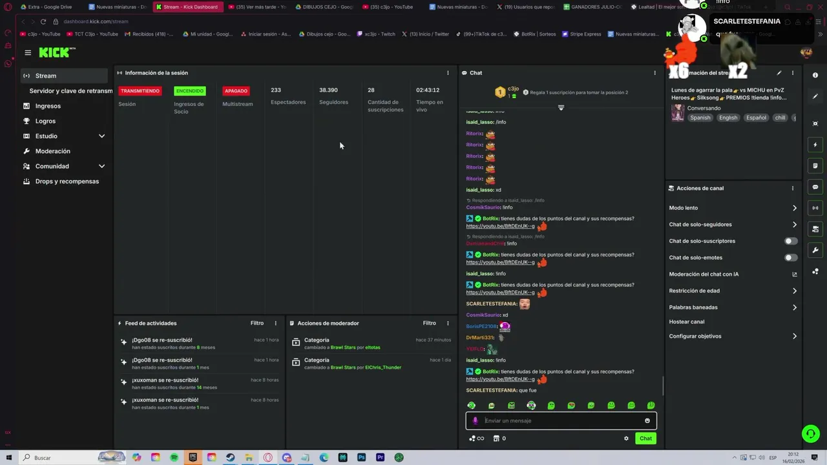The image size is (827, 465).
Task: Open the Feed de actividades three-dot menu
Action: coord(275,323)
